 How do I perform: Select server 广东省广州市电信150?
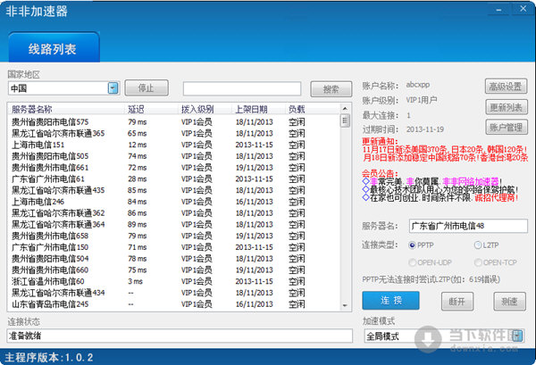48,247
